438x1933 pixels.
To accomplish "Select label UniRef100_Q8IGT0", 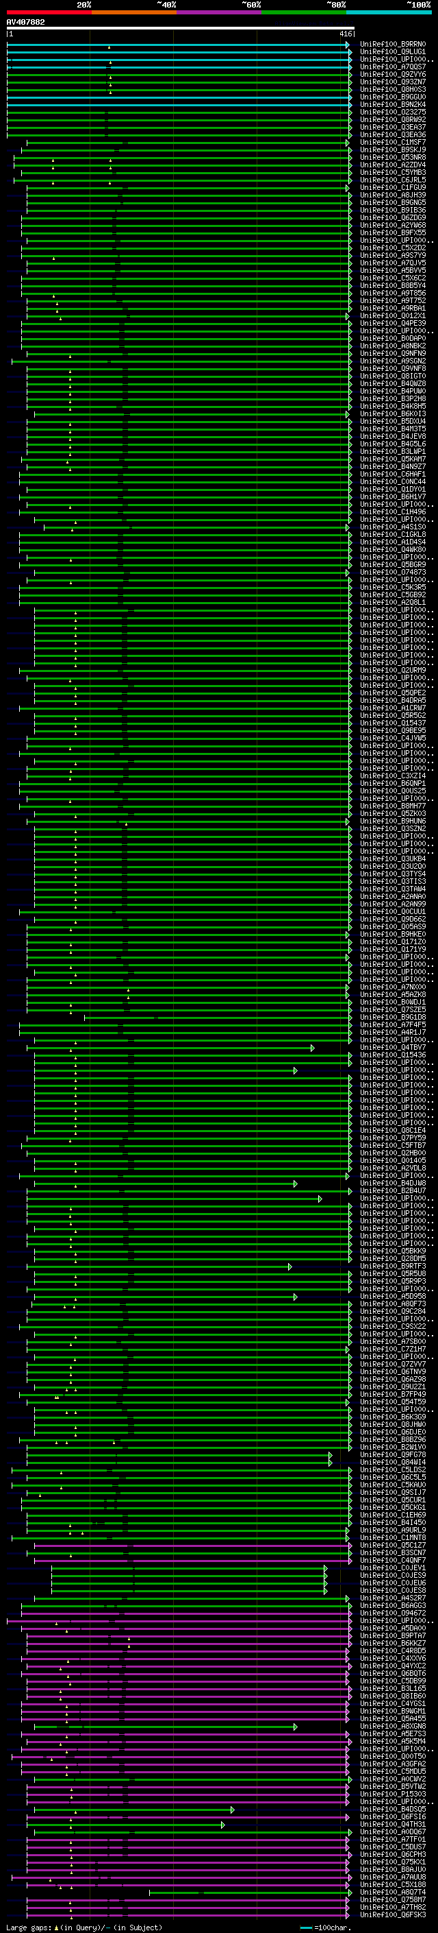I will coord(393,376).
